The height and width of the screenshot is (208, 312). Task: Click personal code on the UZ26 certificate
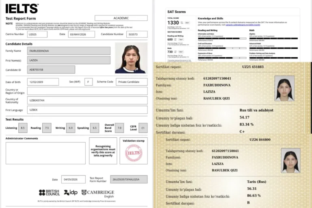pos(225,151)
